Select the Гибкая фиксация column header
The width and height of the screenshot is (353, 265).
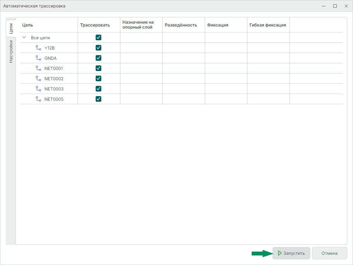tap(268, 25)
